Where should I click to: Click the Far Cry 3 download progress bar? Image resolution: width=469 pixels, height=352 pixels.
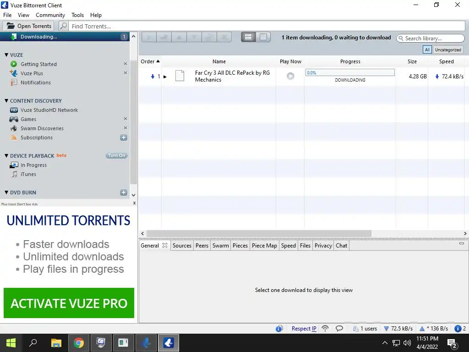click(x=350, y=72)
